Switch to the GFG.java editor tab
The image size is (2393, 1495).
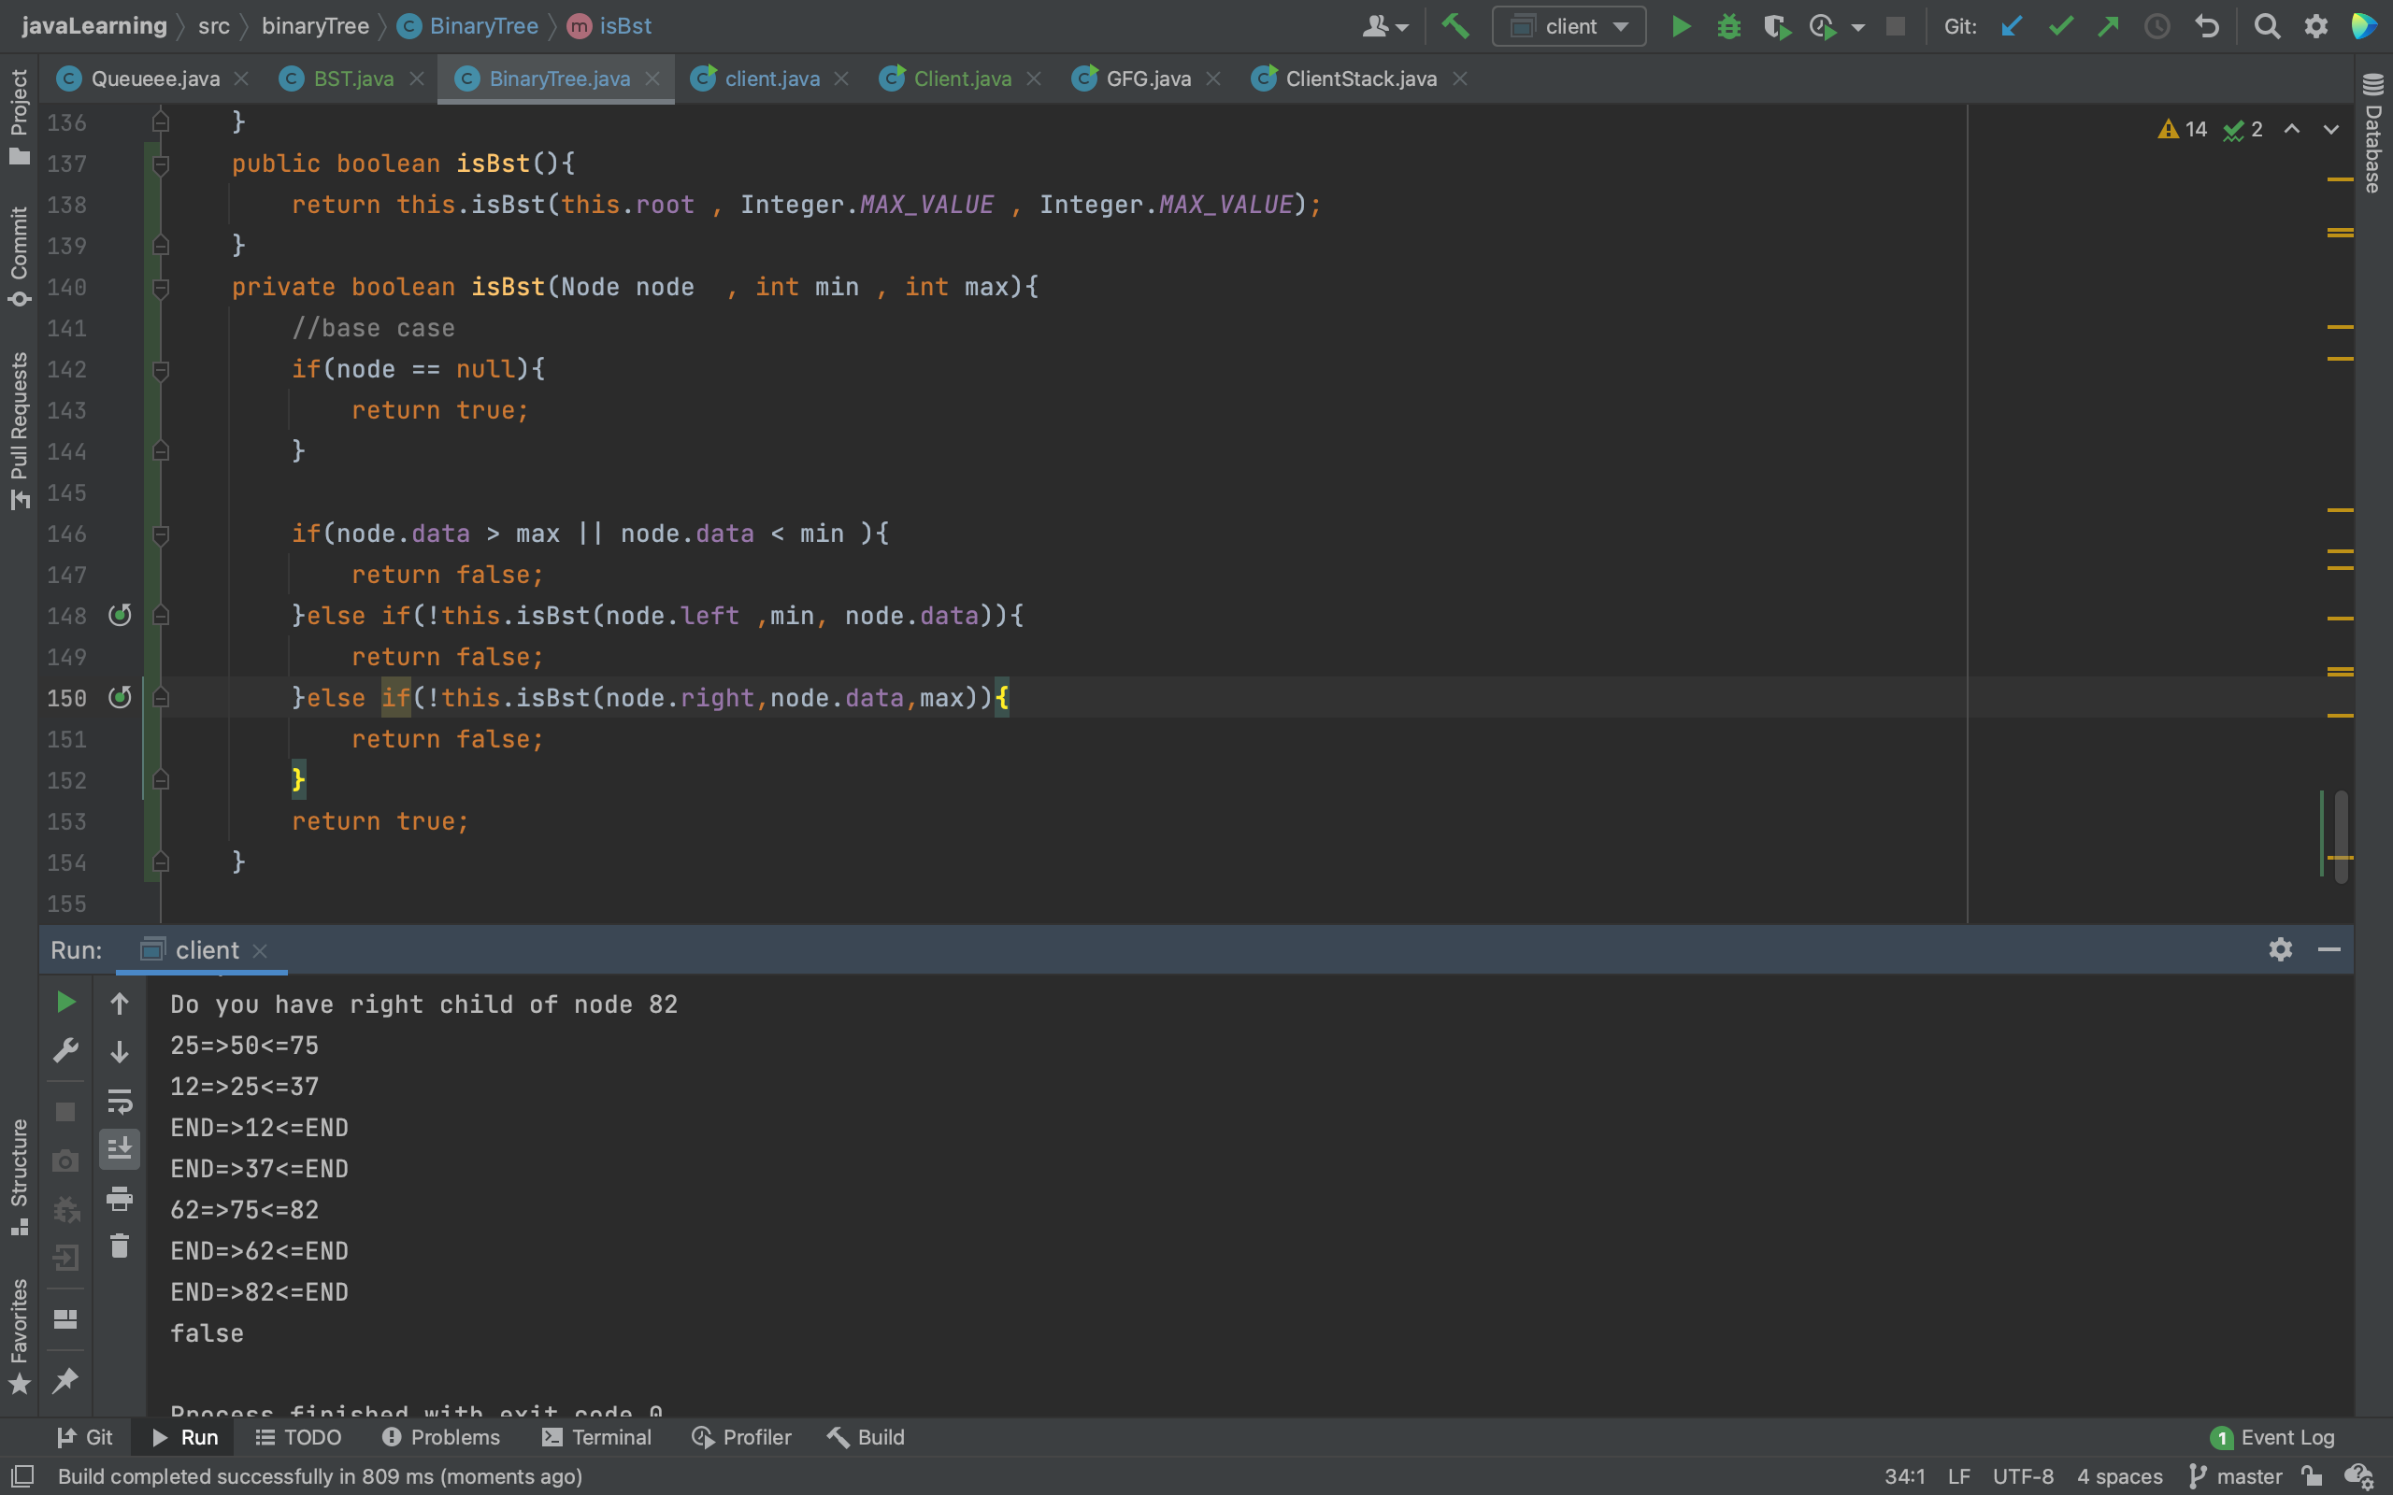(1147, 79)
